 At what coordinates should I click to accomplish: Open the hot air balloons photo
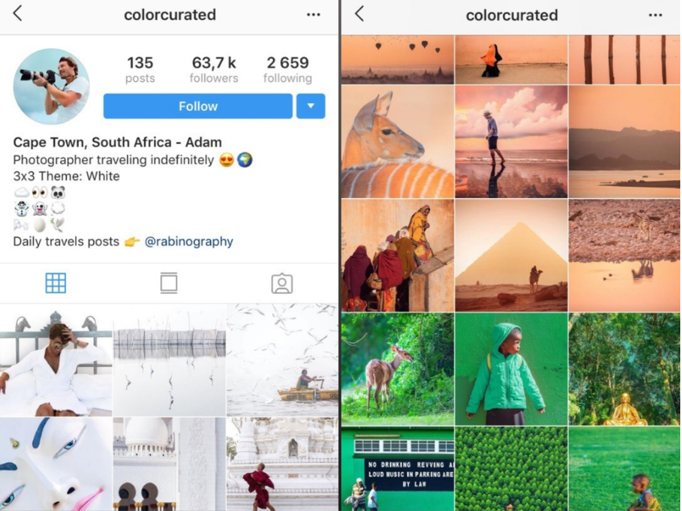coord(397,60)
